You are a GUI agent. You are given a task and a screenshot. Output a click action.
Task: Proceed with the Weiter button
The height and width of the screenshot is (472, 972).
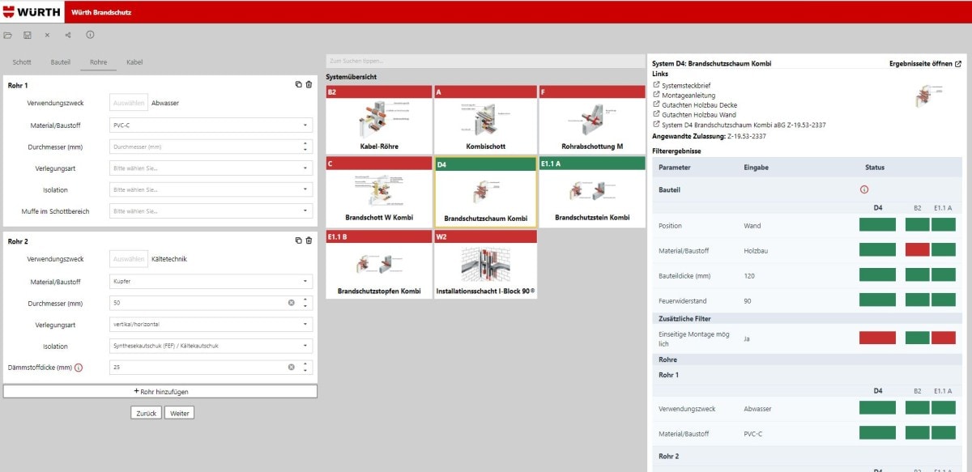click(x=180, y=413)
